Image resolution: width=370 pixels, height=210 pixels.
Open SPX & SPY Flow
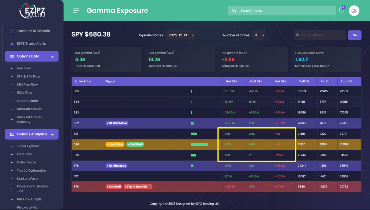point(28,77)
